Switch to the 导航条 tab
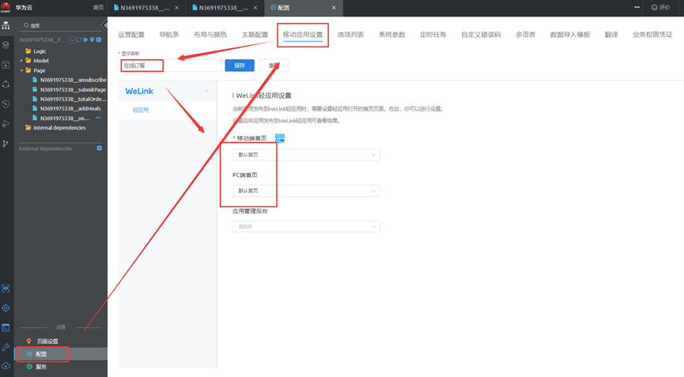684x377 pixels. (168, 35)
